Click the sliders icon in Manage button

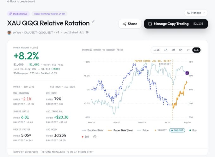[x=188, y=13]
